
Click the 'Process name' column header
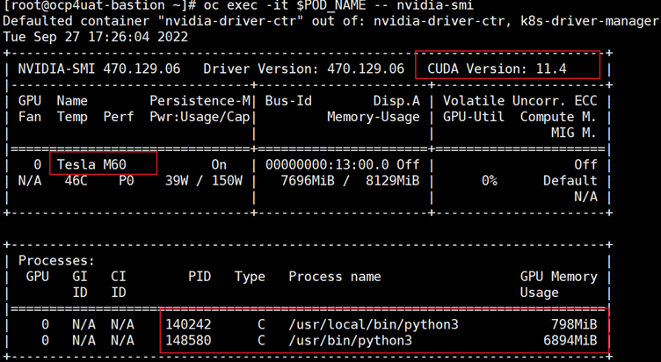point(335,277)
